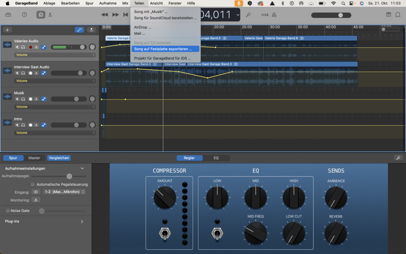Mute the Interview Gast Audio track
Screen dimensions: 406x254
click(x=17, y=73)
